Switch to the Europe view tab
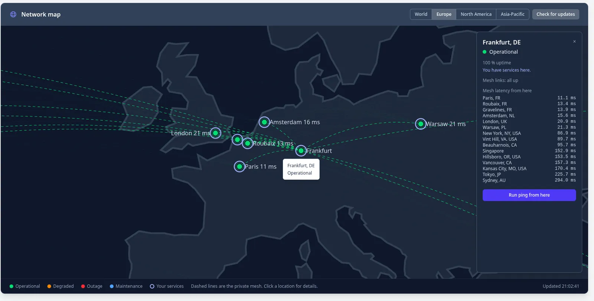 [444, 14]
